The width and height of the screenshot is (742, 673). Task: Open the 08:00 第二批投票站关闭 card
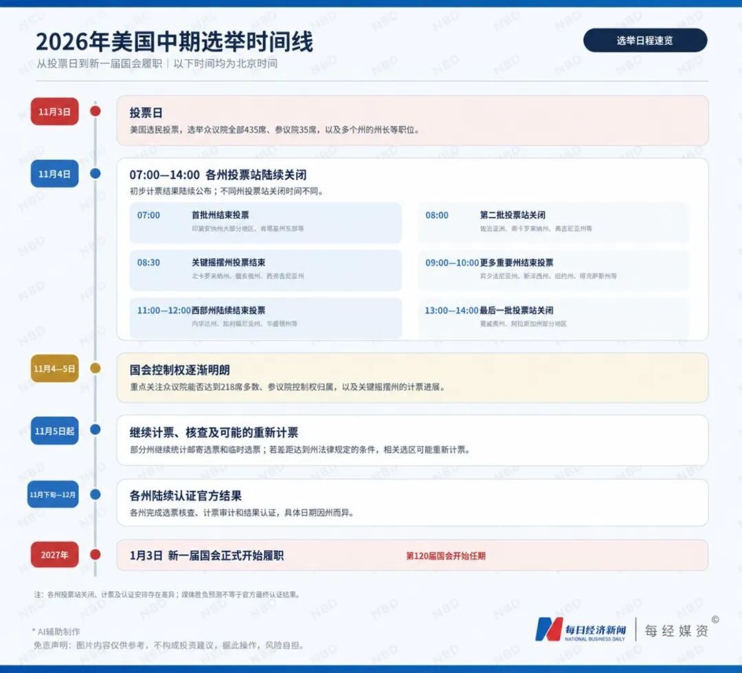tap(554, 223)
